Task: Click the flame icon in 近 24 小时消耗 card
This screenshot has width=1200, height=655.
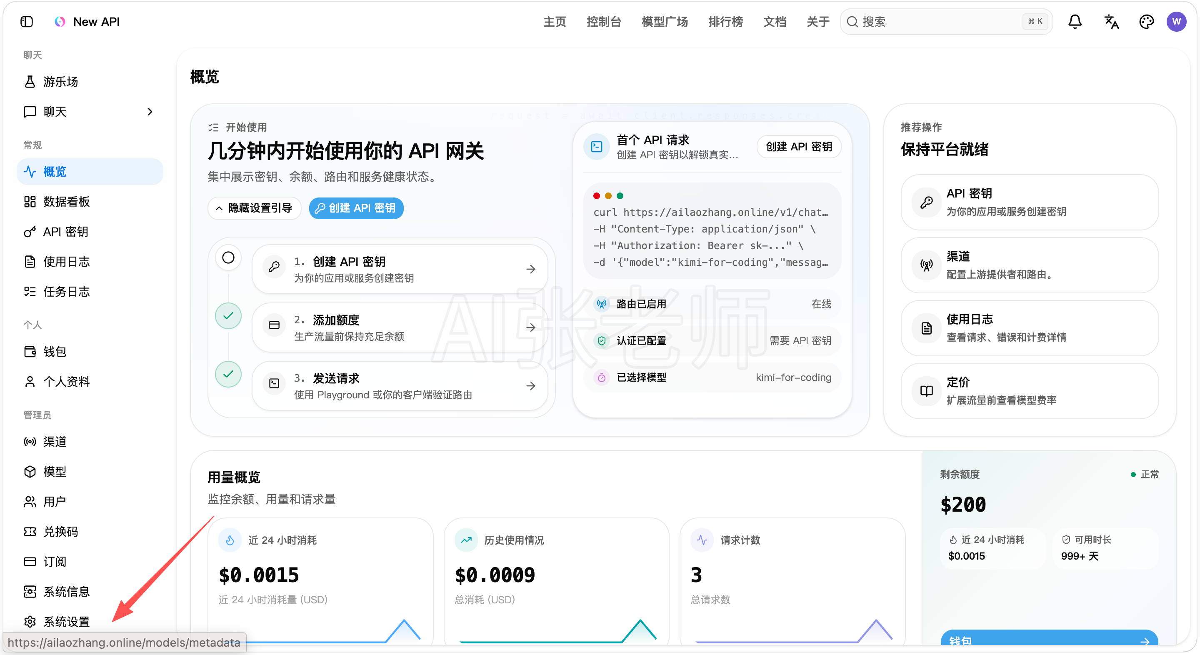Action: click(230, 540)
